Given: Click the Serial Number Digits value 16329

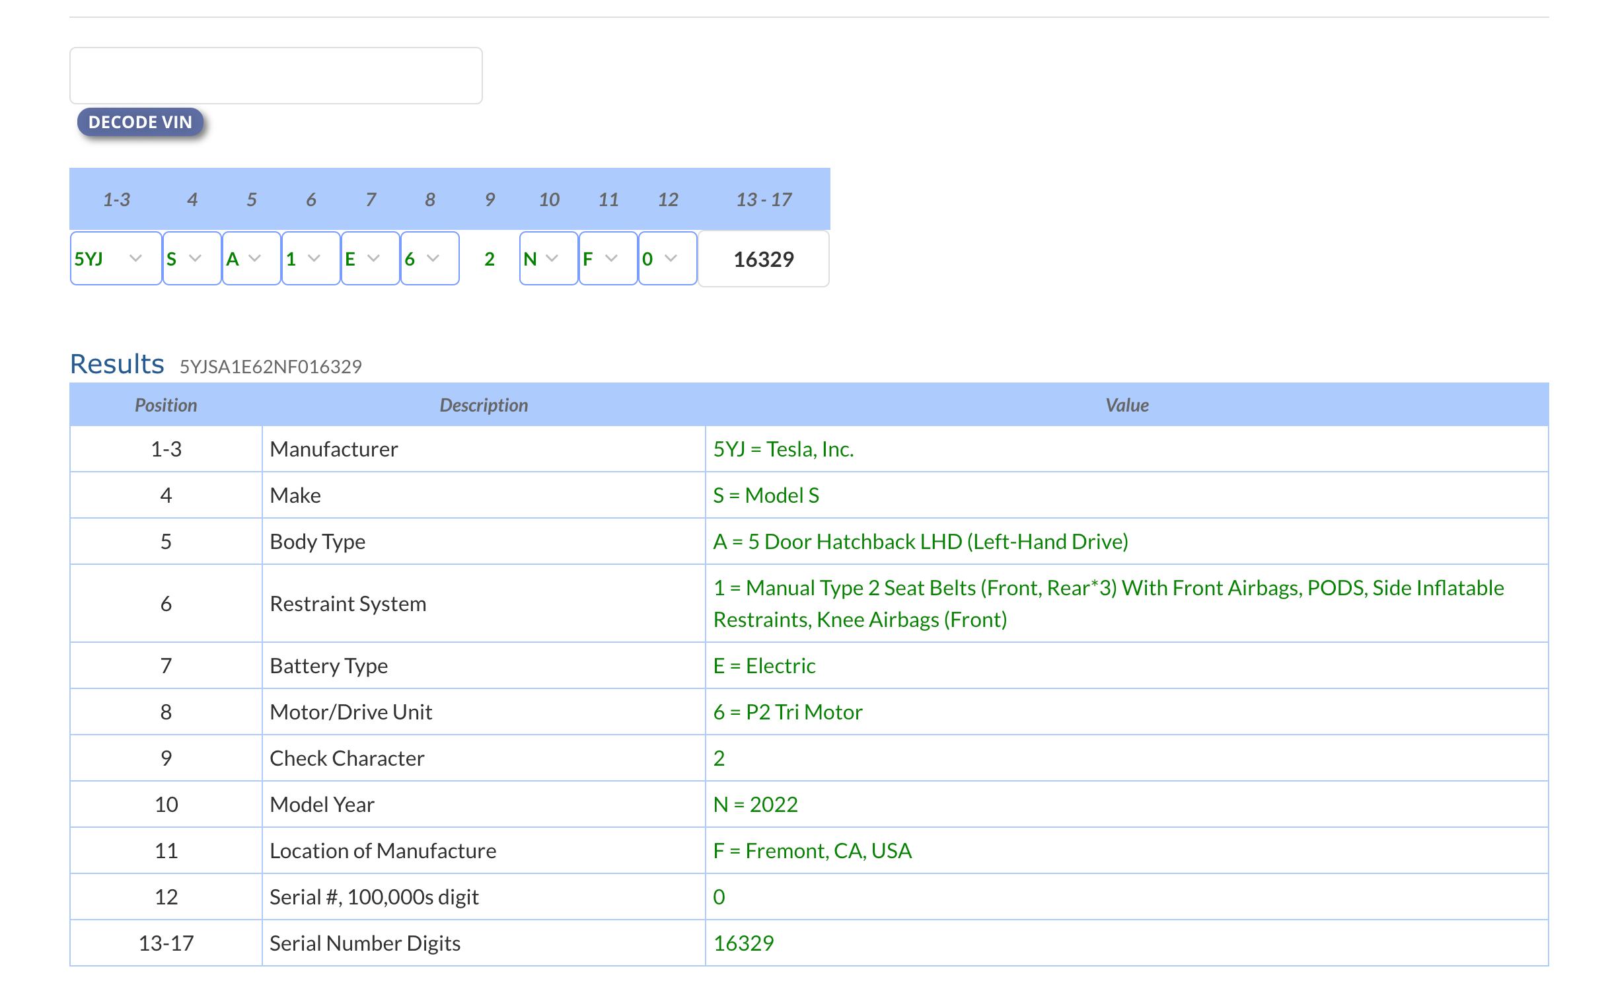Looking at the screenshot, I should point(743,943).
